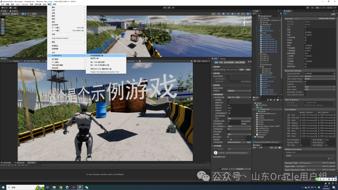Click the Chrome taskbar icon
The height and width of the screenshot is (190, 338).
point(61,187)
